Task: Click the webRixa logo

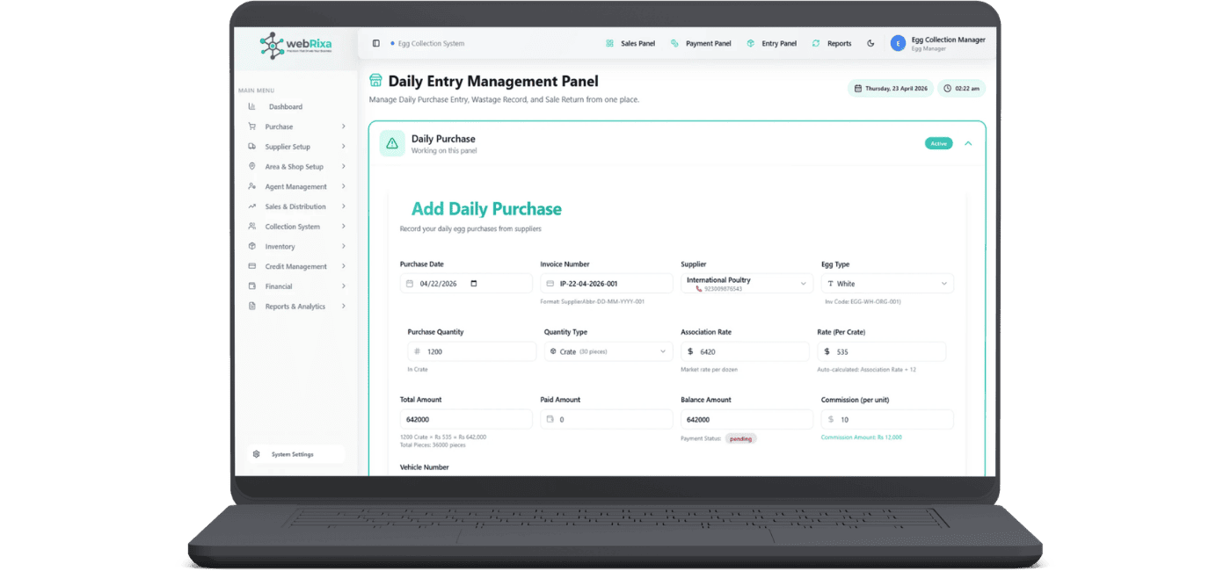Action: pyautogui.click(x=295, y=46)
